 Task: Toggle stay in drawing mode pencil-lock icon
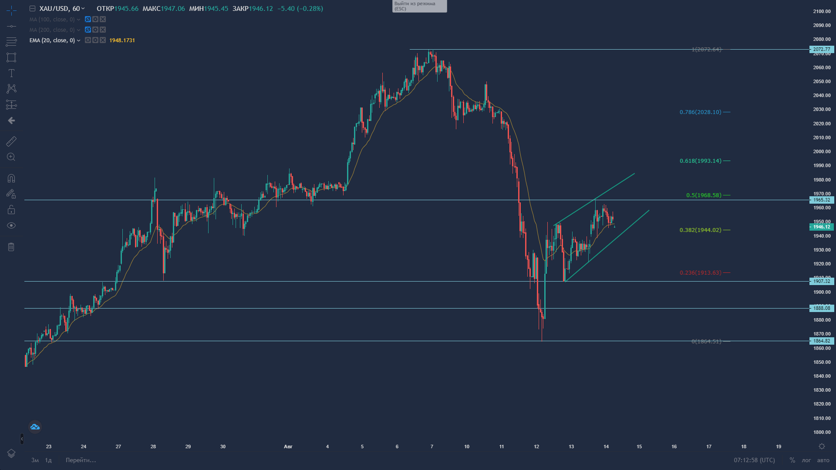click(x=11, y=194)
